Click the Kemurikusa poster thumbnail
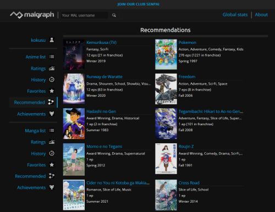The width and height of the screenshot is (275, 212). pos(74,54)
